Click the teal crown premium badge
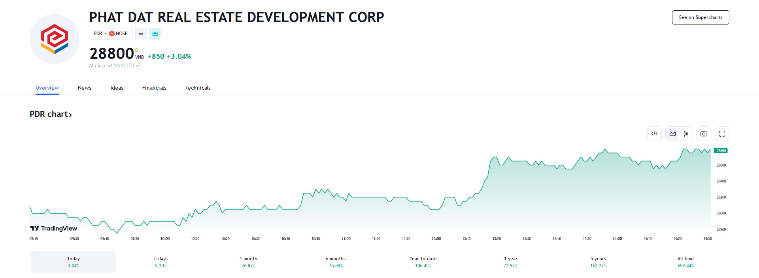 click(155, 34)
